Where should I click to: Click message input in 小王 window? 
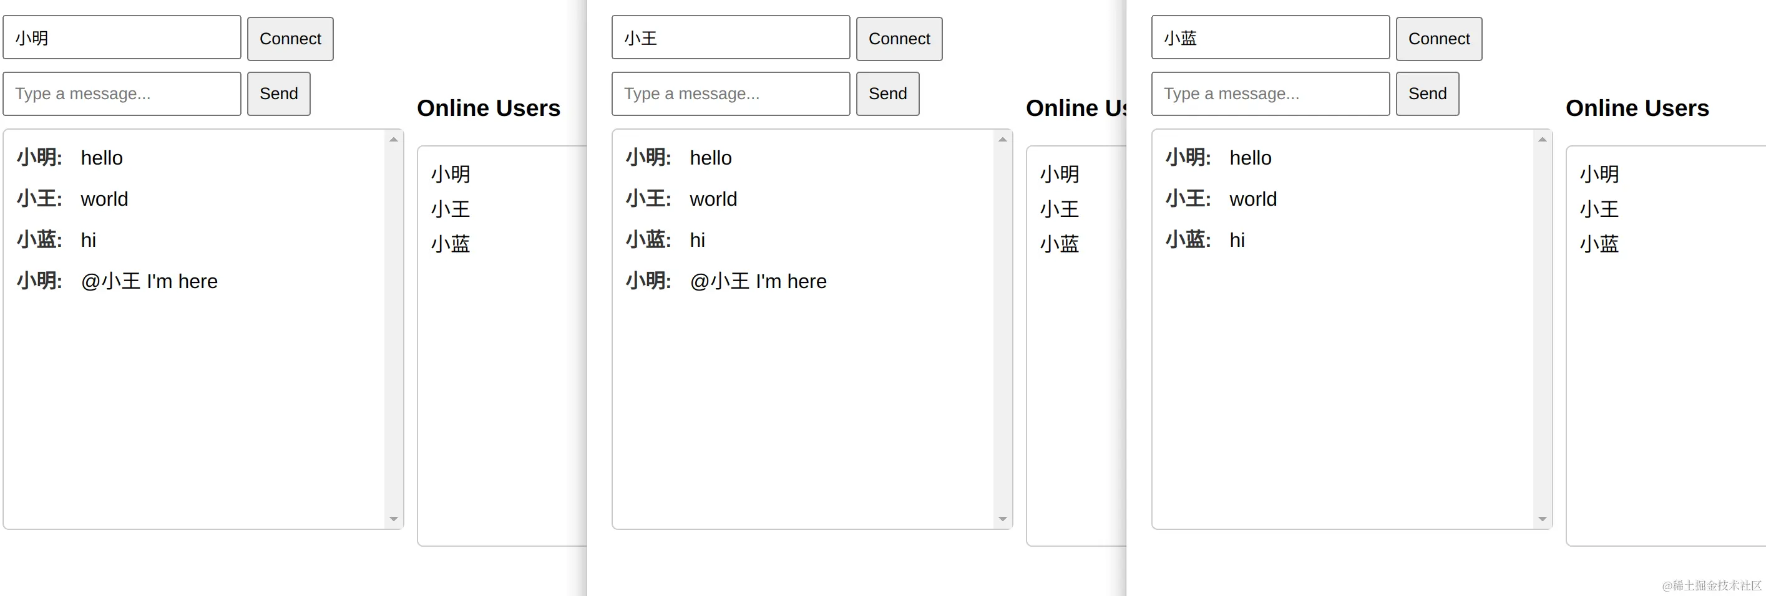click(731, 94)
